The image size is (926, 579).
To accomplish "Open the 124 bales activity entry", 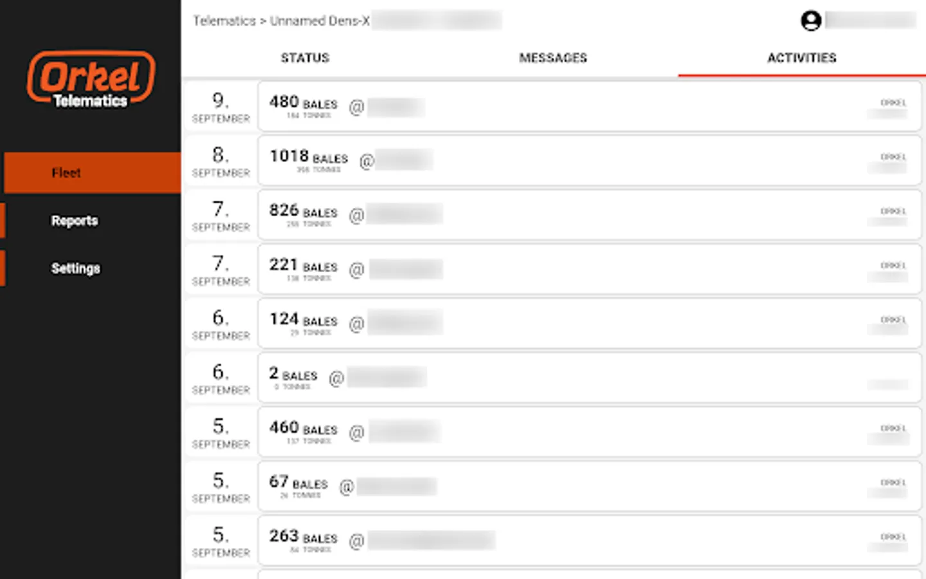I will (588, 324).
